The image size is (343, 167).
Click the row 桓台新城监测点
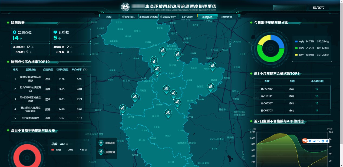click(x=51, y=118)
